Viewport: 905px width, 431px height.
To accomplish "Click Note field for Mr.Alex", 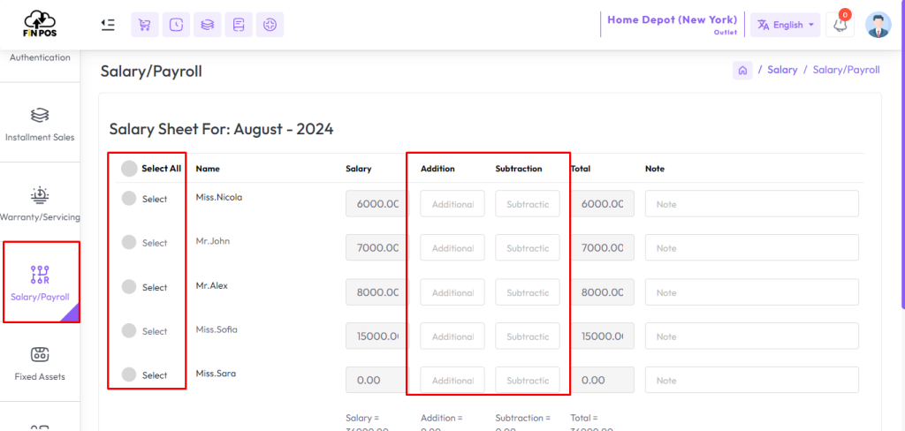I will [752, 292].
